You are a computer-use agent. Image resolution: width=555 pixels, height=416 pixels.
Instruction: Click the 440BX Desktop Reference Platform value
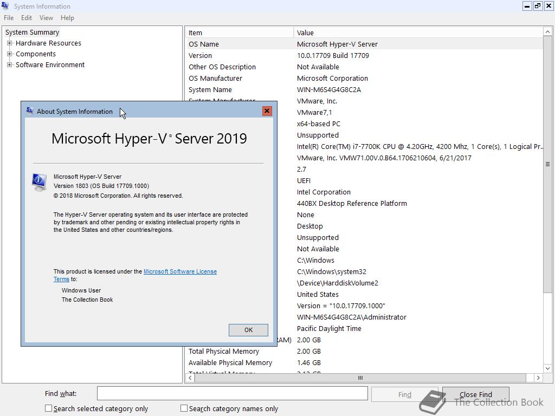click(352, 204)
